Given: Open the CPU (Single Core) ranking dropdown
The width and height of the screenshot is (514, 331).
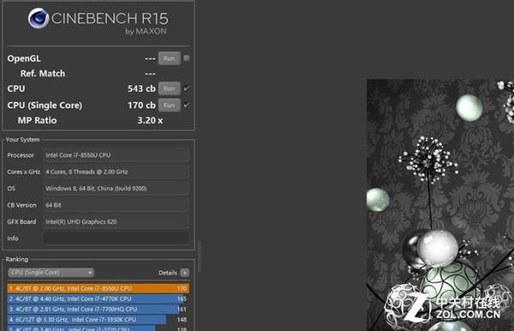Looking at the screenshot, I should coord(51,273).
